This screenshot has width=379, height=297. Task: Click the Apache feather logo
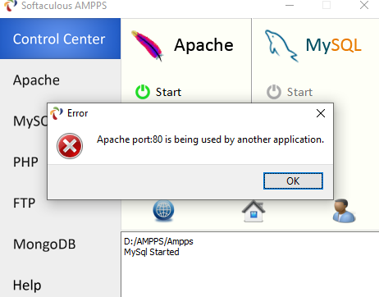(x=147, y=45)
